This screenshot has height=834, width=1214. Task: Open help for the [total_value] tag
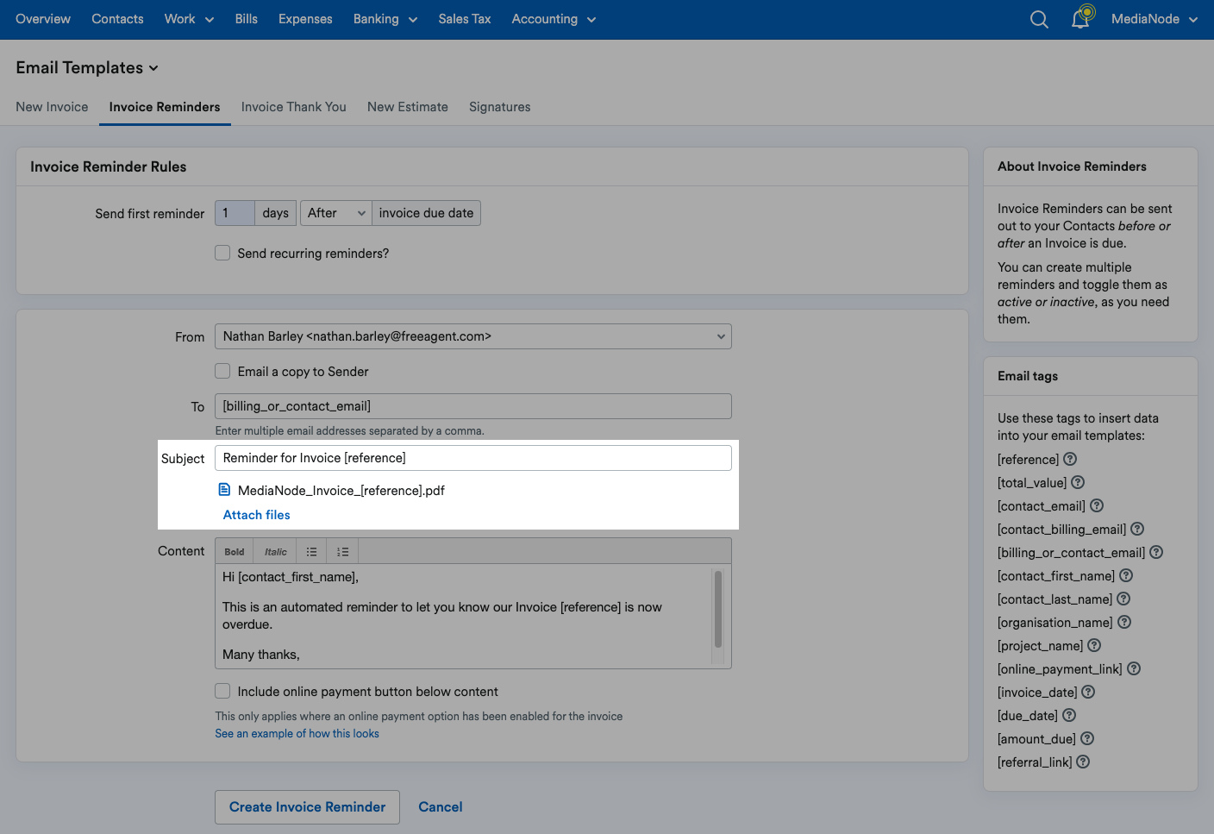tap(1078, 483)
